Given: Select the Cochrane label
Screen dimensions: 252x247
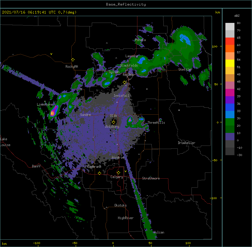Looking at the screenshot, I should [94, 167].
